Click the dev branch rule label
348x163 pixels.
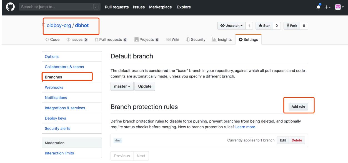tap(118, 140)
